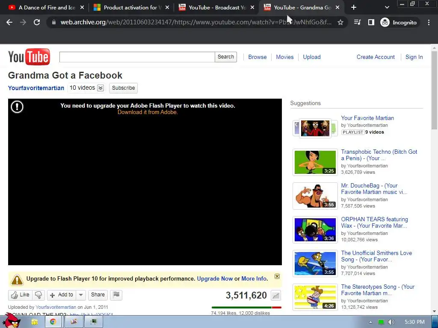Close the YouTube - Grandma Got tab

tap(337, 8)
